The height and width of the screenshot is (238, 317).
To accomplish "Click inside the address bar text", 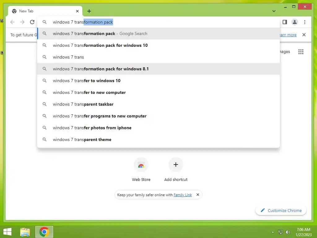I will (83, 22).
